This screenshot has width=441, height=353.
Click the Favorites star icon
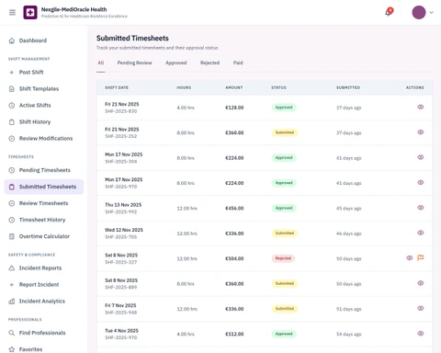coord(12,349)
